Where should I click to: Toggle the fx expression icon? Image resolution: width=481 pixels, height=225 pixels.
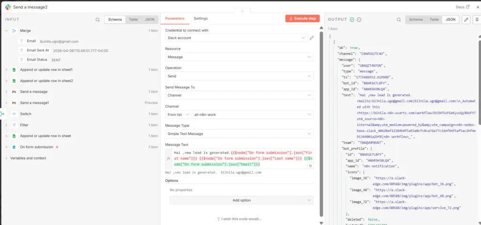point(169,159)
